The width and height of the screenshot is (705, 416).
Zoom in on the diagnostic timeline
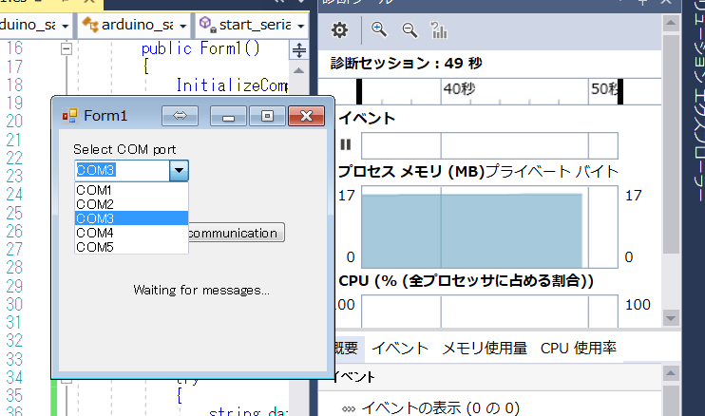378,30
